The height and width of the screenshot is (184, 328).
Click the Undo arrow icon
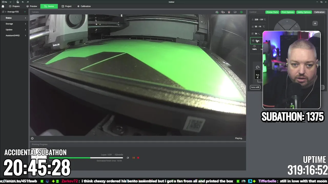point(23,2)
